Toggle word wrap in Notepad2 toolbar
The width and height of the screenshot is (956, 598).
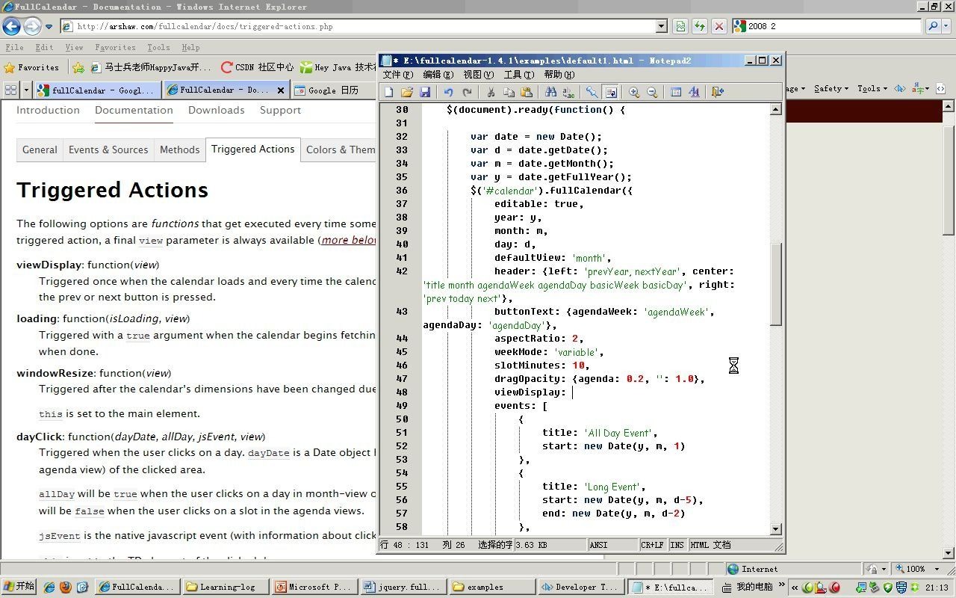pos(610,92)
